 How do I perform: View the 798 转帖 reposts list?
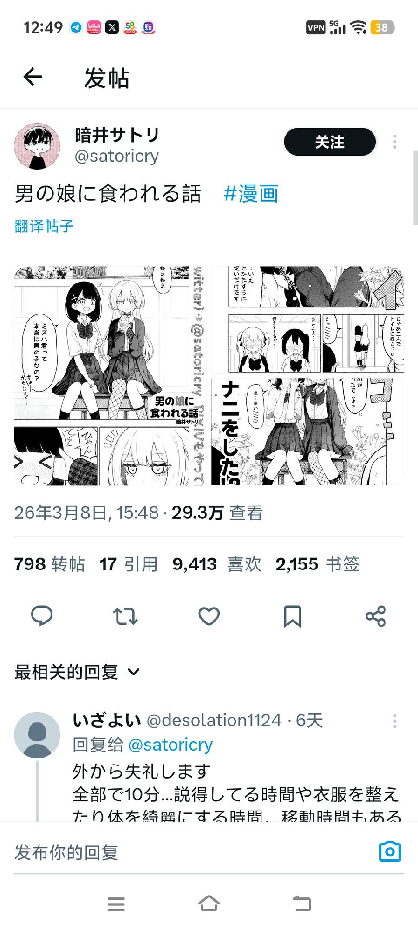tap(50, 564)
